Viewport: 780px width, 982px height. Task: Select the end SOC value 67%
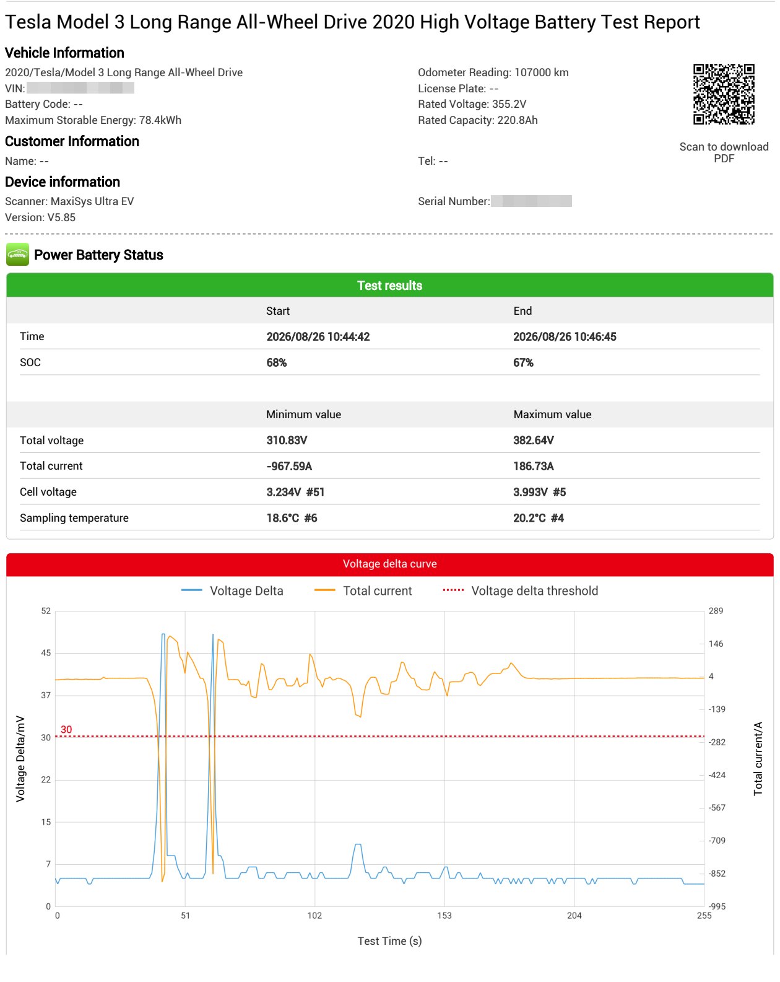523,363
